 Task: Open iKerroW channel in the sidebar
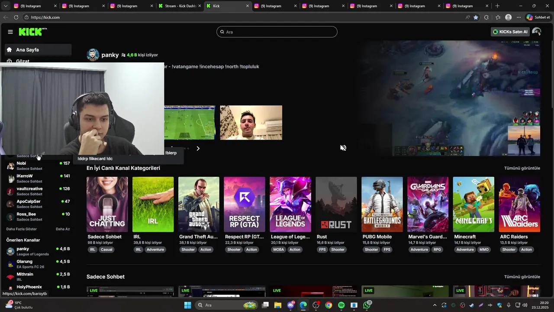pos(38,179)
